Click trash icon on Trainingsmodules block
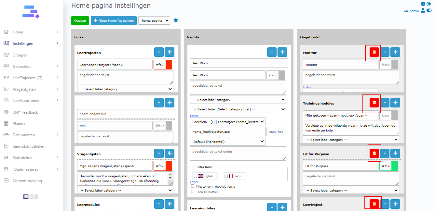The height and width of the screenshot is (211, 435). pos(374,103)
